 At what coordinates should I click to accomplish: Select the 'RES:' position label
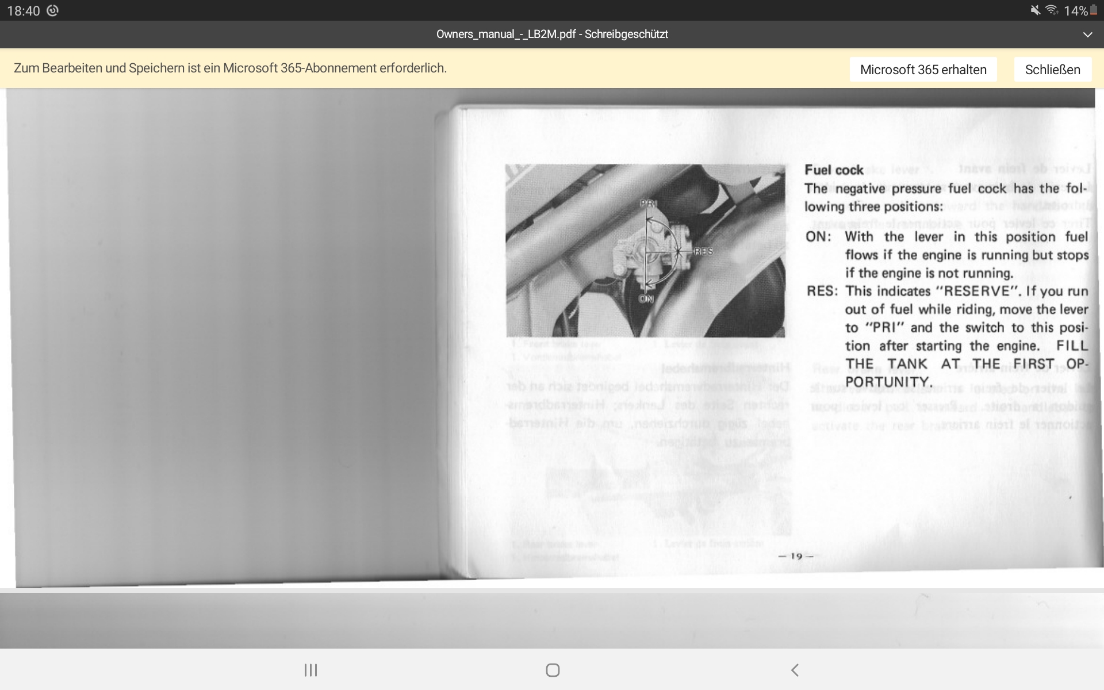point(822,292)
